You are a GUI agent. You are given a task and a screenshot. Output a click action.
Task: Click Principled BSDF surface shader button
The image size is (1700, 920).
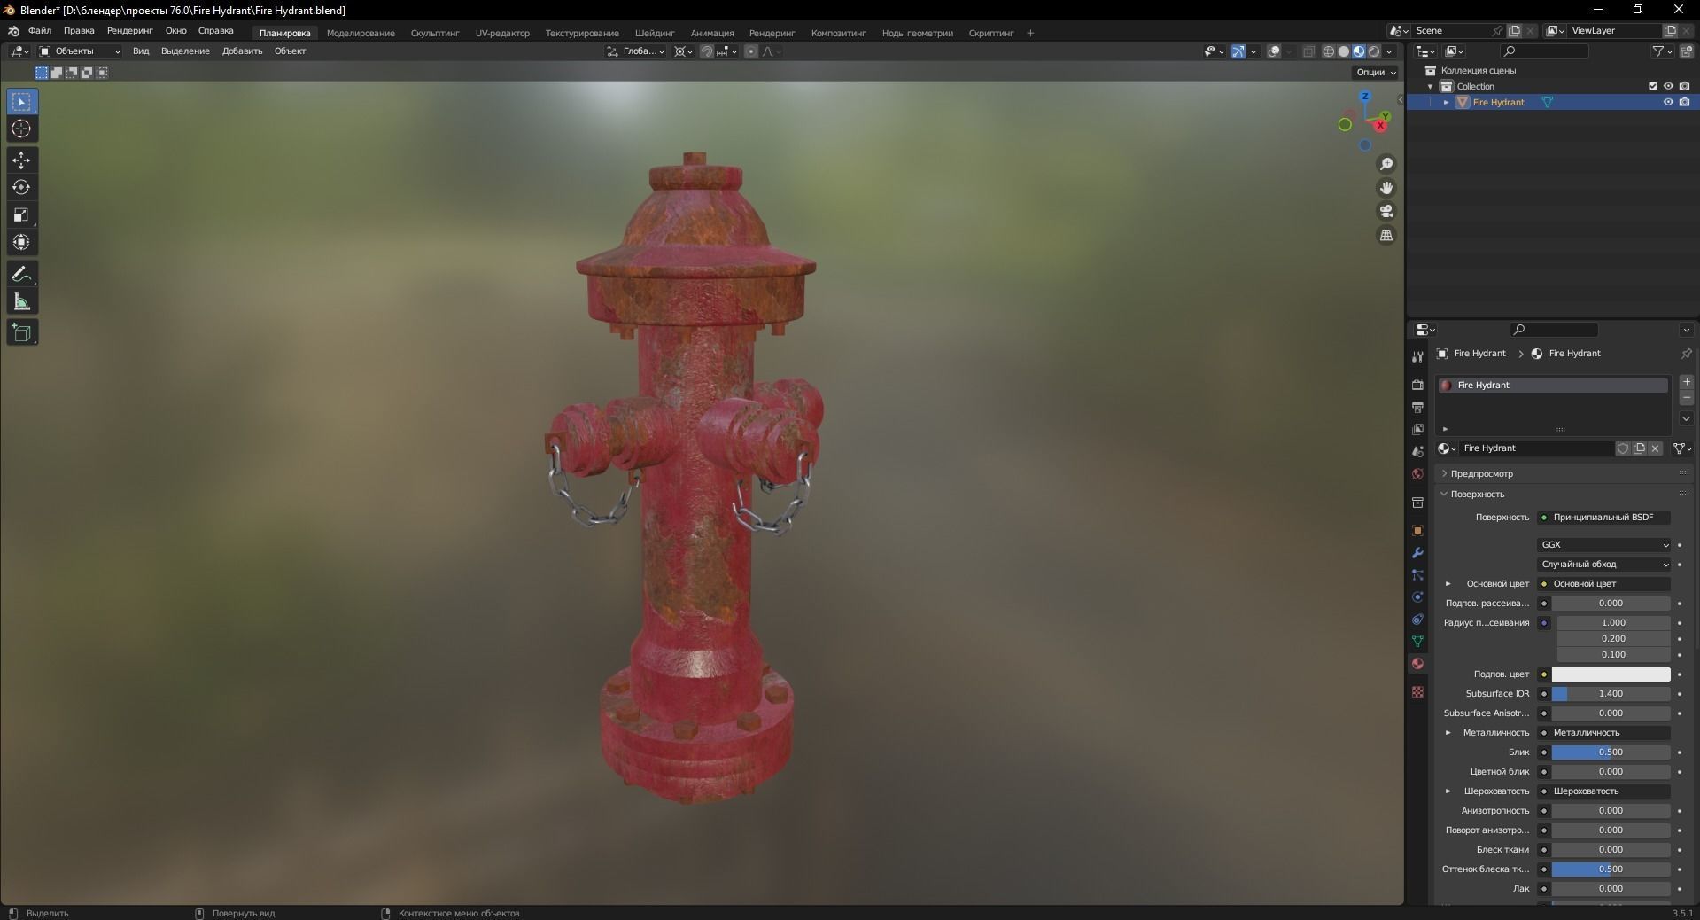pos(1604,518)
